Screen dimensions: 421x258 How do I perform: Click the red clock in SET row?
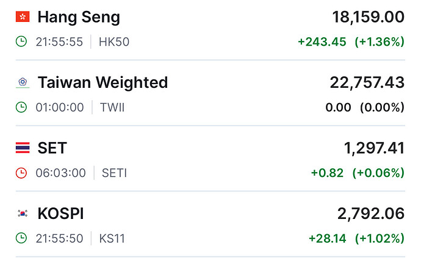pos(21,173)
